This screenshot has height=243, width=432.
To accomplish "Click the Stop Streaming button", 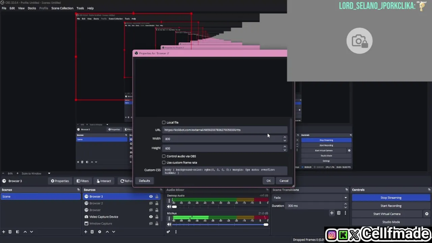I will tap(391, 198).
